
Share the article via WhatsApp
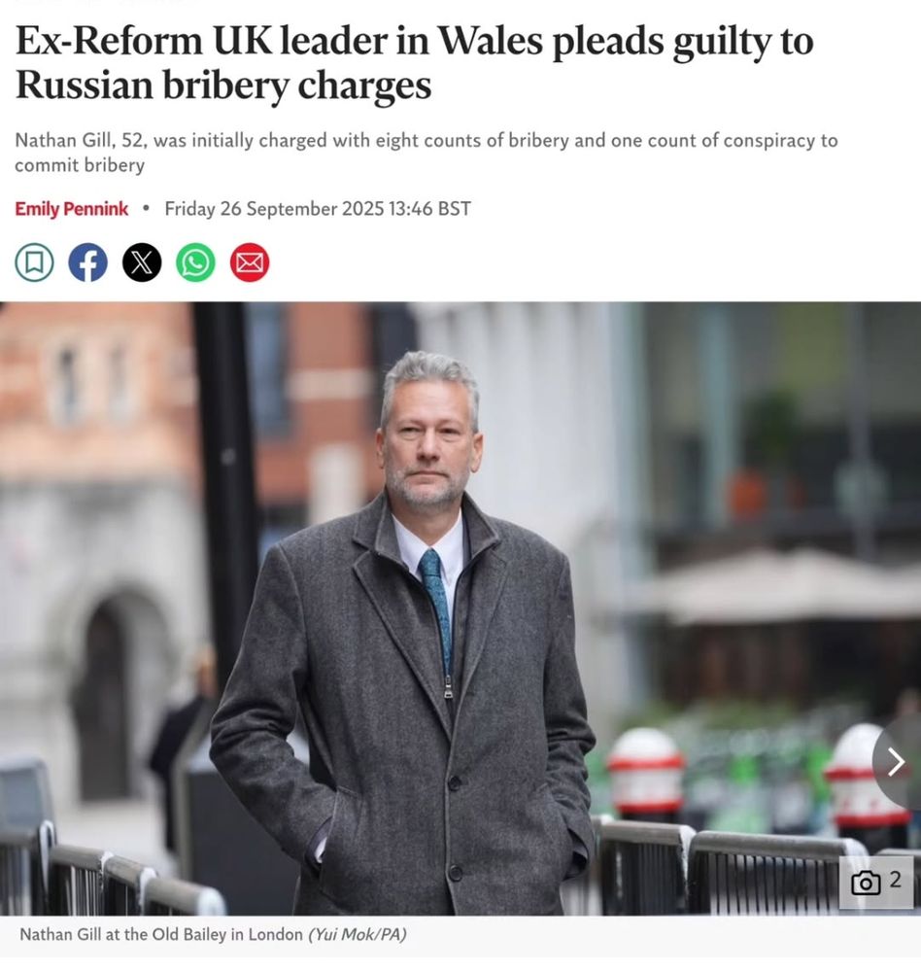[x=196, y=262]
